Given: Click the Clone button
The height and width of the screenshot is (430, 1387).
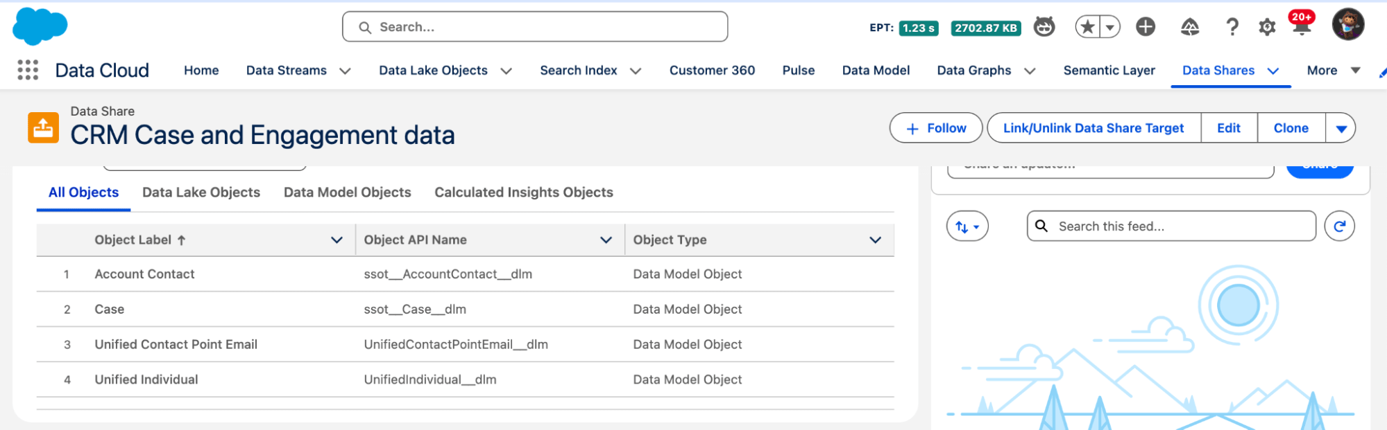Looking at the screenshot, I should pos(1291,127).
